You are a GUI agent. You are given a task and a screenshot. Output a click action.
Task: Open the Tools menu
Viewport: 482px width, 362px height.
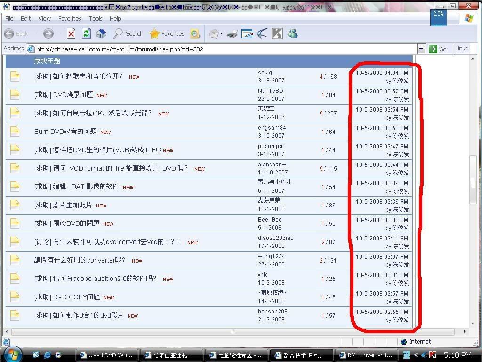click(x=96, y=18)
